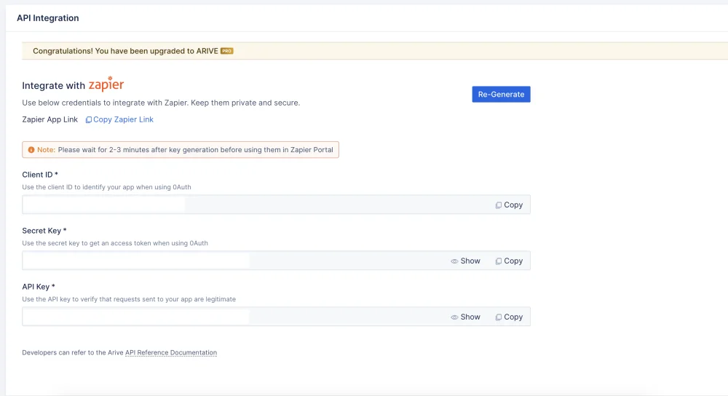The image size is (728, 396).
Task: Click the Zapier logo
Action: tap(106, 84)
